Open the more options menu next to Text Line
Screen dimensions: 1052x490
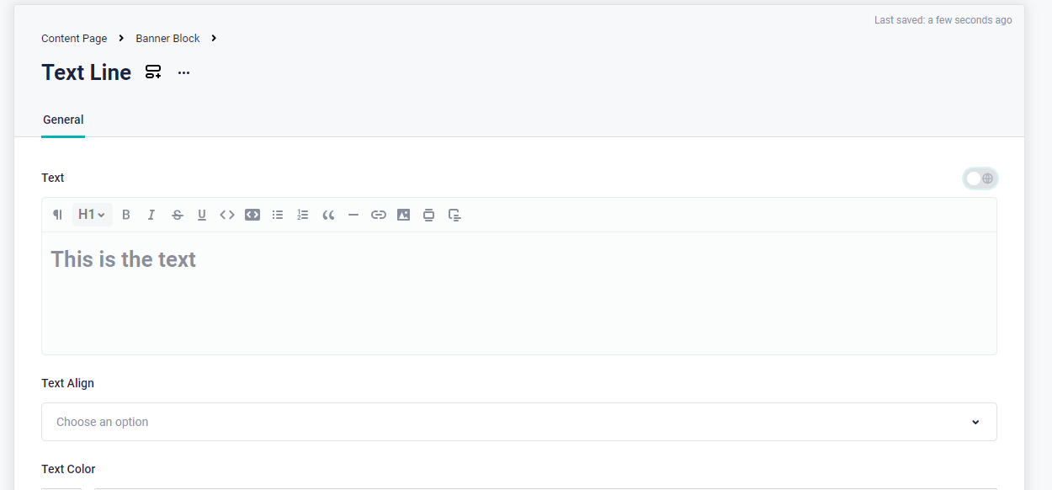(183, 72)
